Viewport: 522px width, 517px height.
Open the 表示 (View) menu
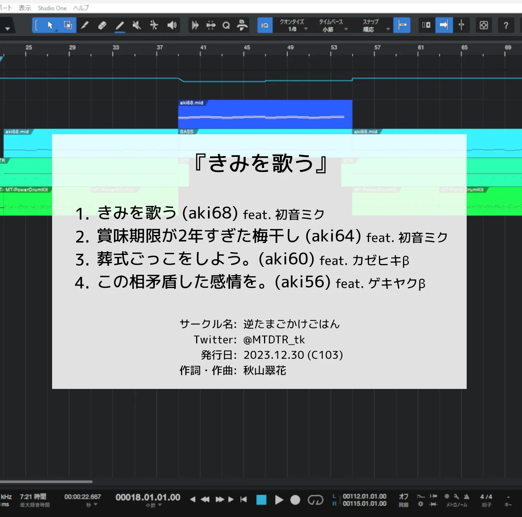tap(25, 8)
